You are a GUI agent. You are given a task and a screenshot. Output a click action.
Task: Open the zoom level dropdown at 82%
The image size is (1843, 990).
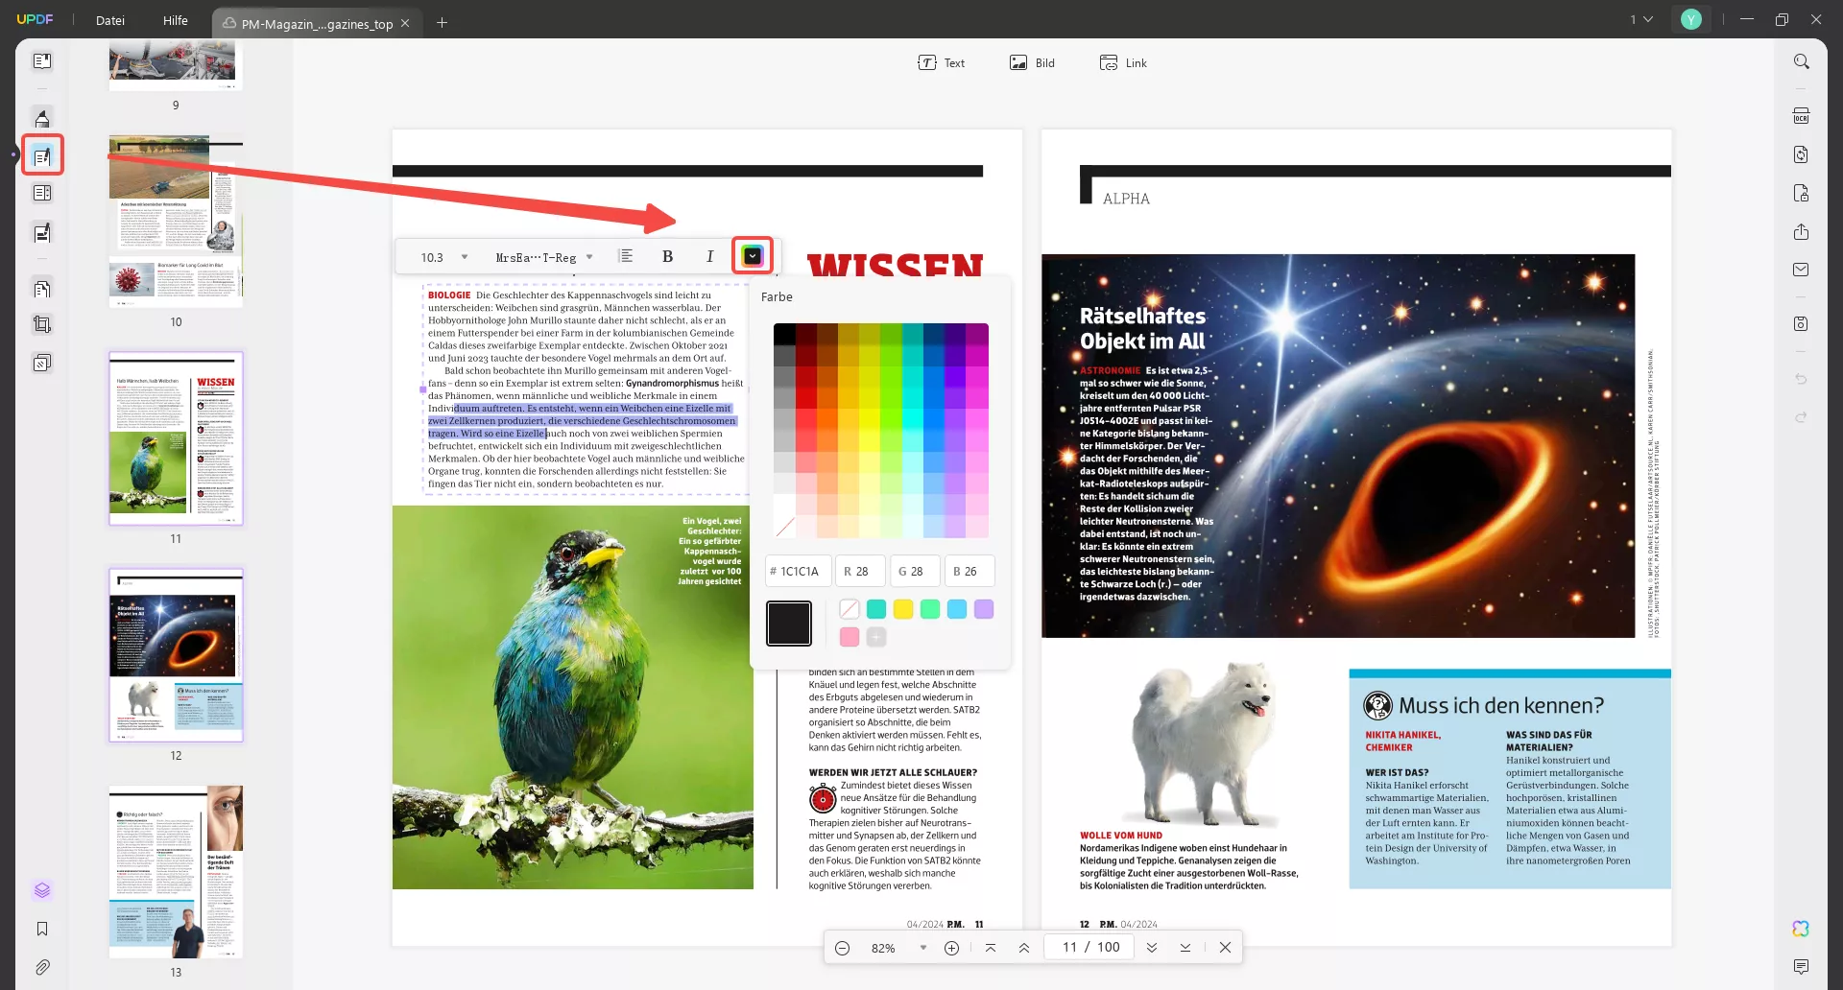coord(892,947)
